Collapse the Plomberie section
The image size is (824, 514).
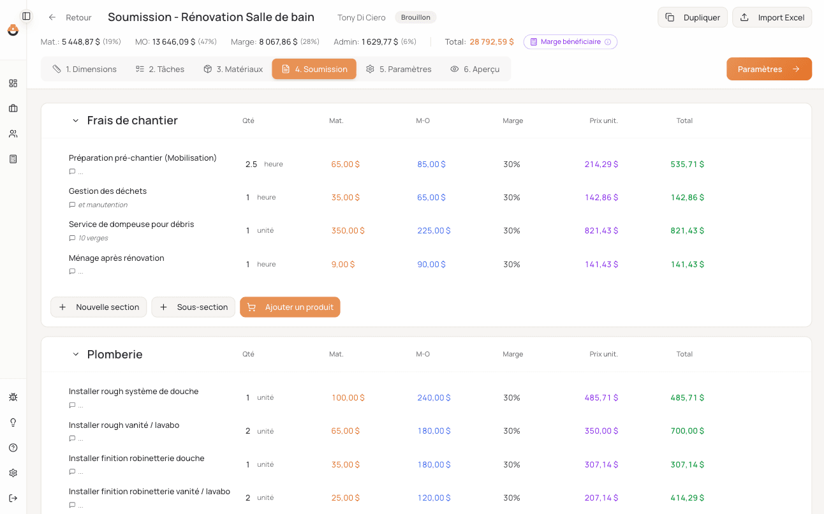click(x=75, y=354)
